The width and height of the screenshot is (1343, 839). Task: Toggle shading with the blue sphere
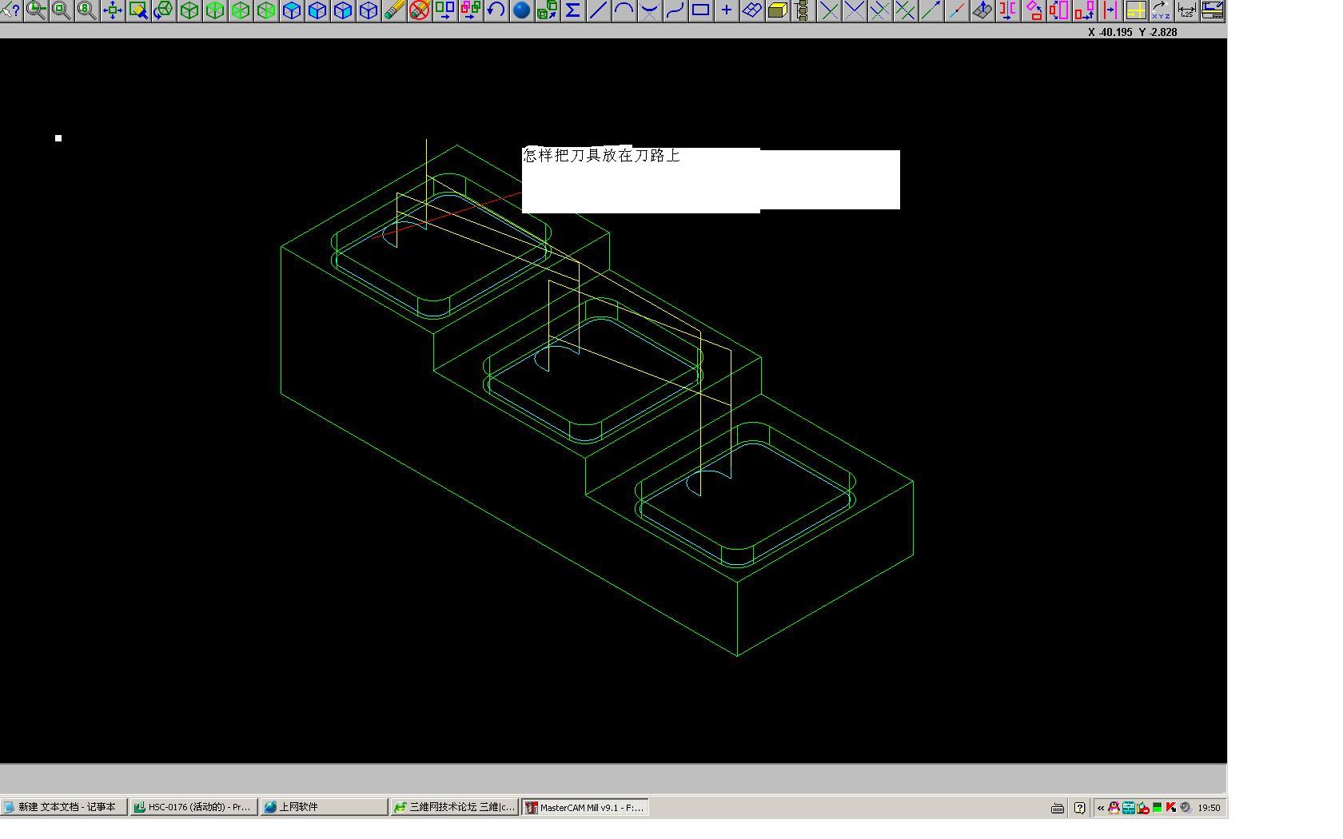(x=522, y=10)
